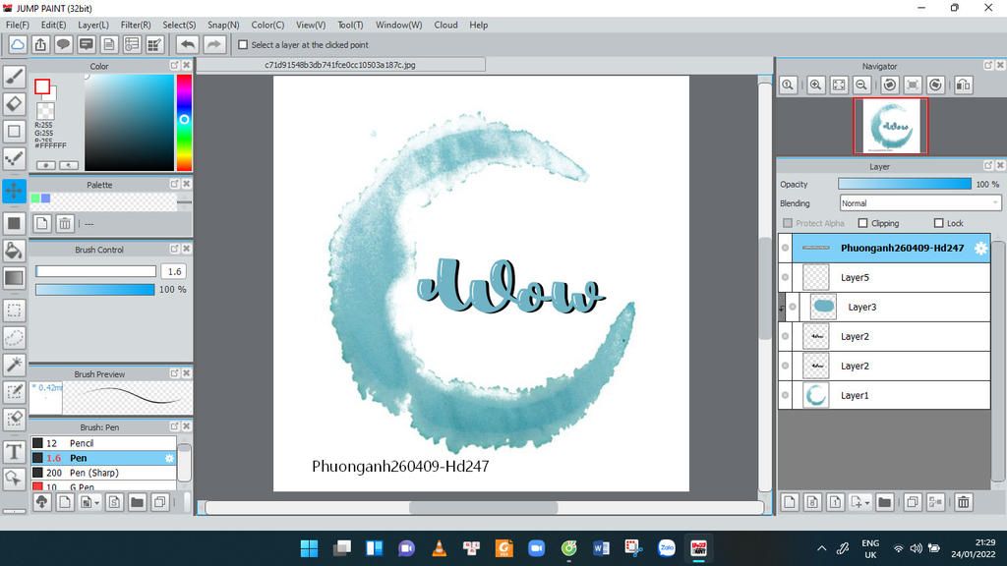1007x566 pixels.
Task: Adjust the layer Opacity slider
Action: click(905, 184)
